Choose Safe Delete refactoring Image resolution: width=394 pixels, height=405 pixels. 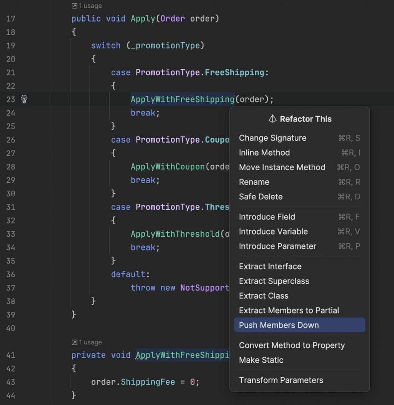[x=260, y=196]
